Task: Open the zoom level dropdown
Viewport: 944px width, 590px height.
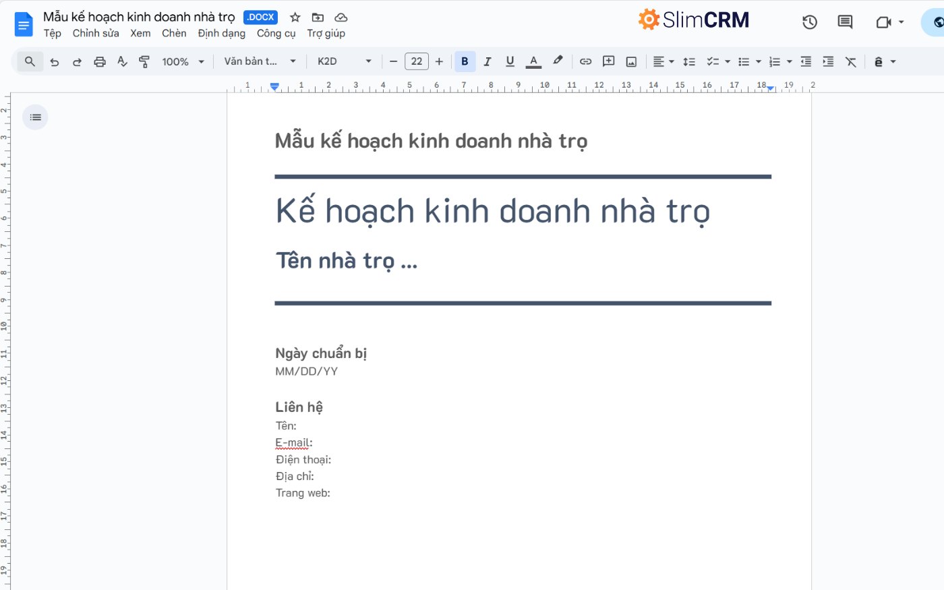Action: coord(182,61)
